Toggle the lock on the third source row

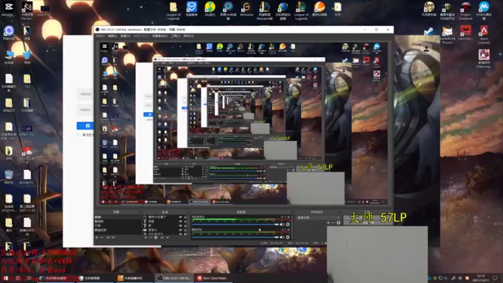(185, 226)
